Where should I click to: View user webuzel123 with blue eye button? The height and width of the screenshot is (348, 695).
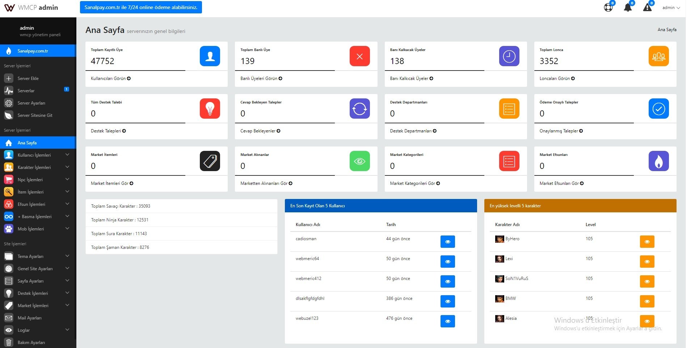(x=447, y=321)
